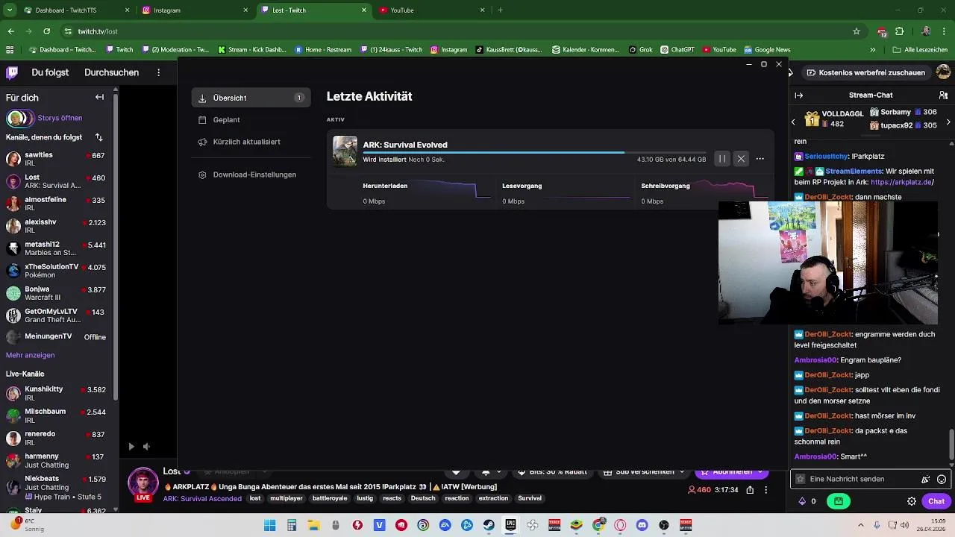955x537 pixels.
Task: Open browser extensions puzzle icon
Action: [x=900, y=31]
